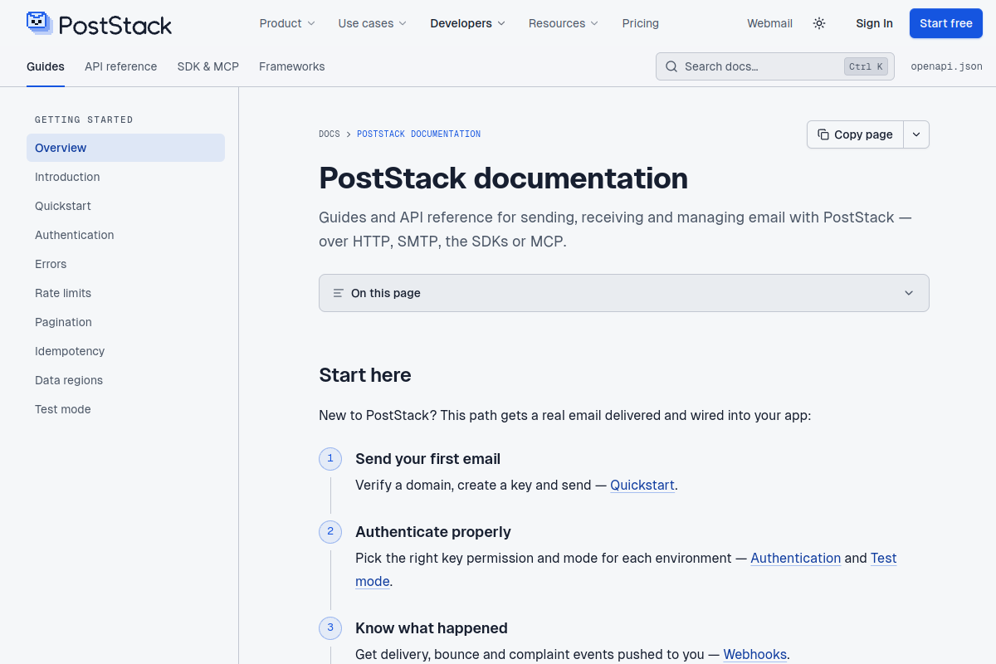The width and height of the screenshot is (996, 664).
Task: Focus the Search docs input field
Action: click(775, 66)
